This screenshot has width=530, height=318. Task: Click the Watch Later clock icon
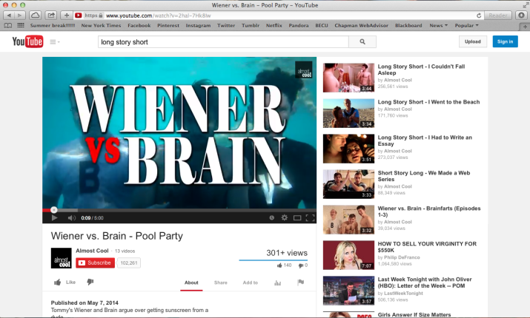point(272,218)
